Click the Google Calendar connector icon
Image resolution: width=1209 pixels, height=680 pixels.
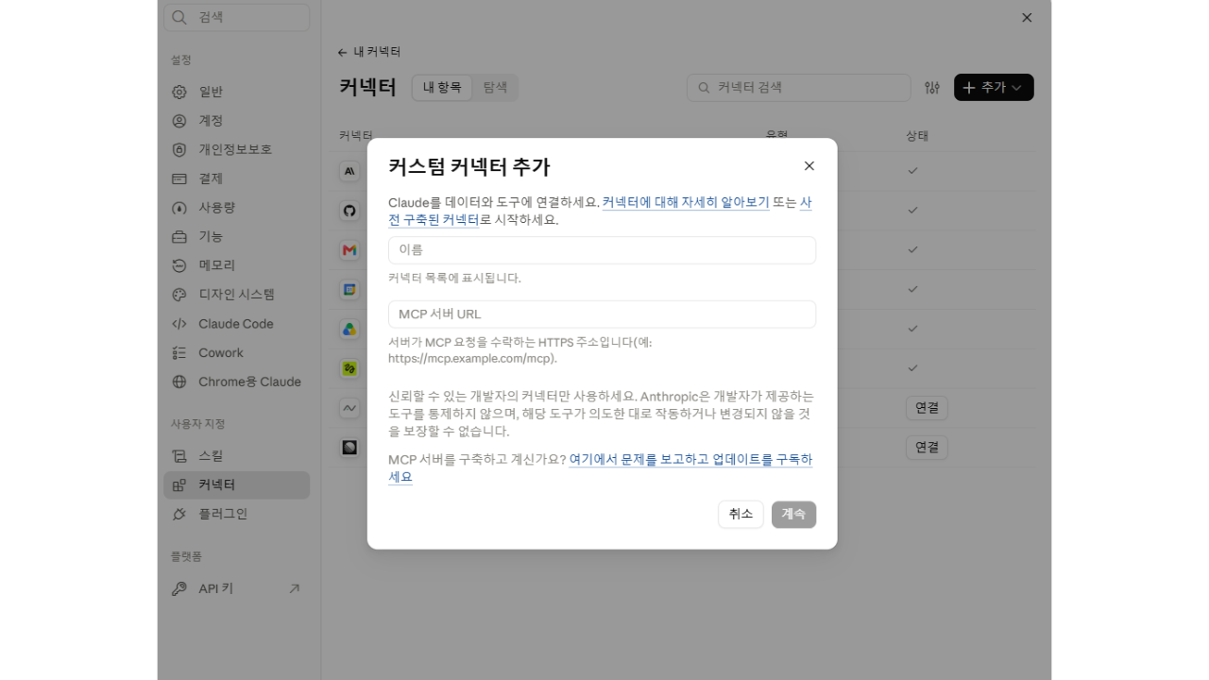point(349,290)
